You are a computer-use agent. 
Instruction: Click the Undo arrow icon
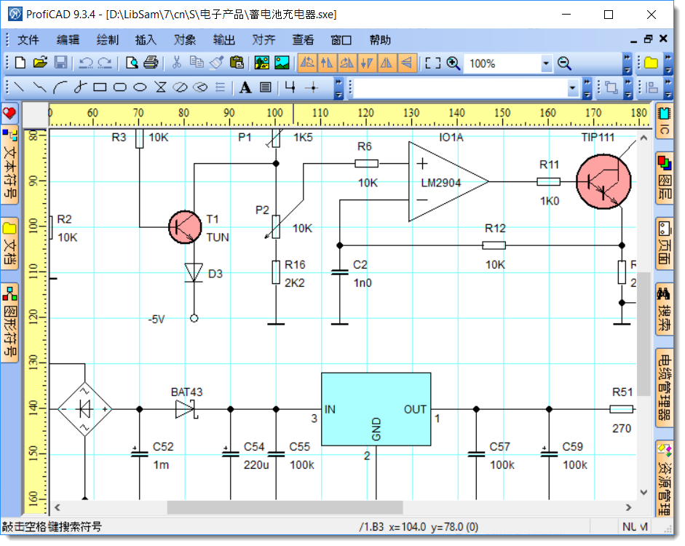[86, 63]
